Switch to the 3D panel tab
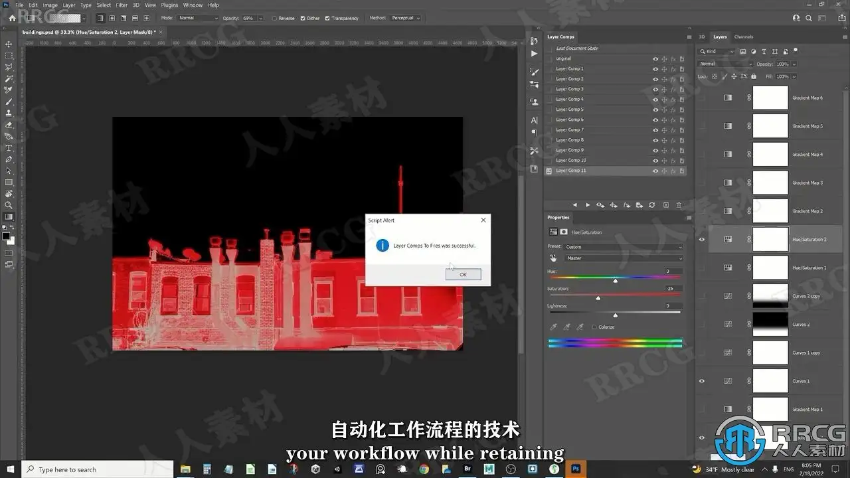Viewport: 850px width, 478px height. (702, 37)
